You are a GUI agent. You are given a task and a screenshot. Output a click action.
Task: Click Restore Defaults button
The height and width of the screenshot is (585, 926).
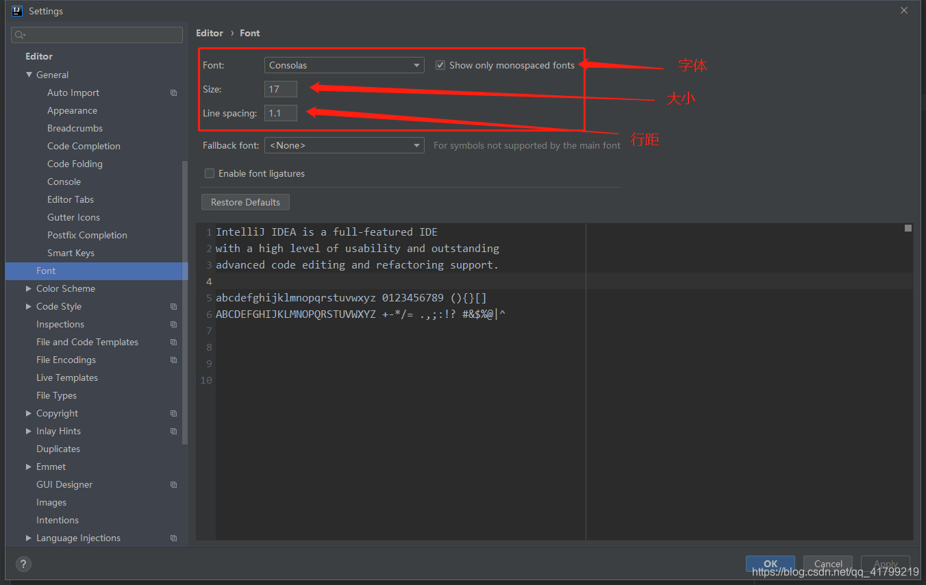pos(245,202)
